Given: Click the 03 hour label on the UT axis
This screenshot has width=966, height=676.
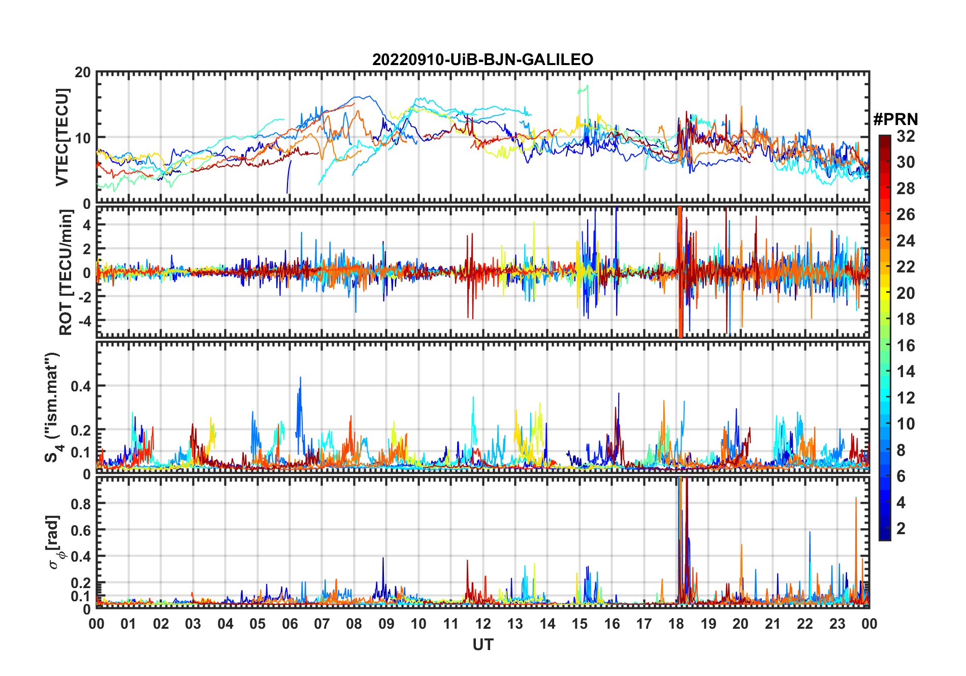Looking at the screenshot, I should 193,624.
